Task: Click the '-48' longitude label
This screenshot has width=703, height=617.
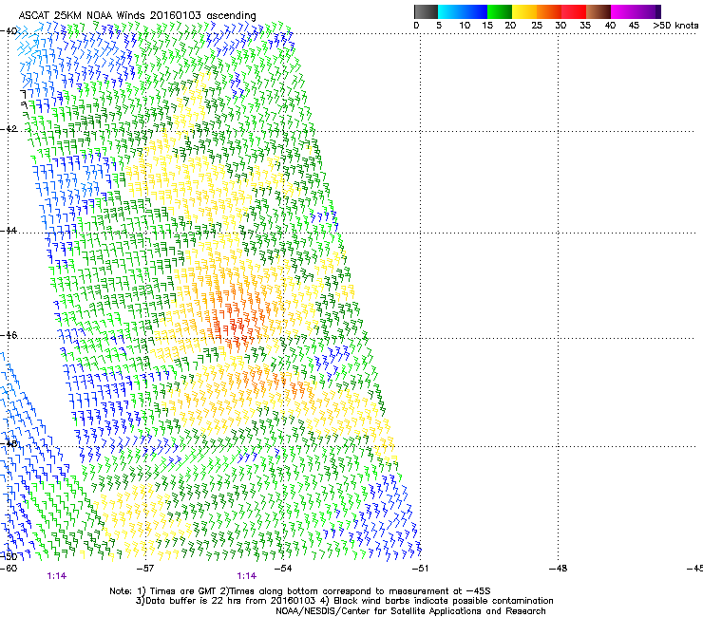Action: coord(559,569)
